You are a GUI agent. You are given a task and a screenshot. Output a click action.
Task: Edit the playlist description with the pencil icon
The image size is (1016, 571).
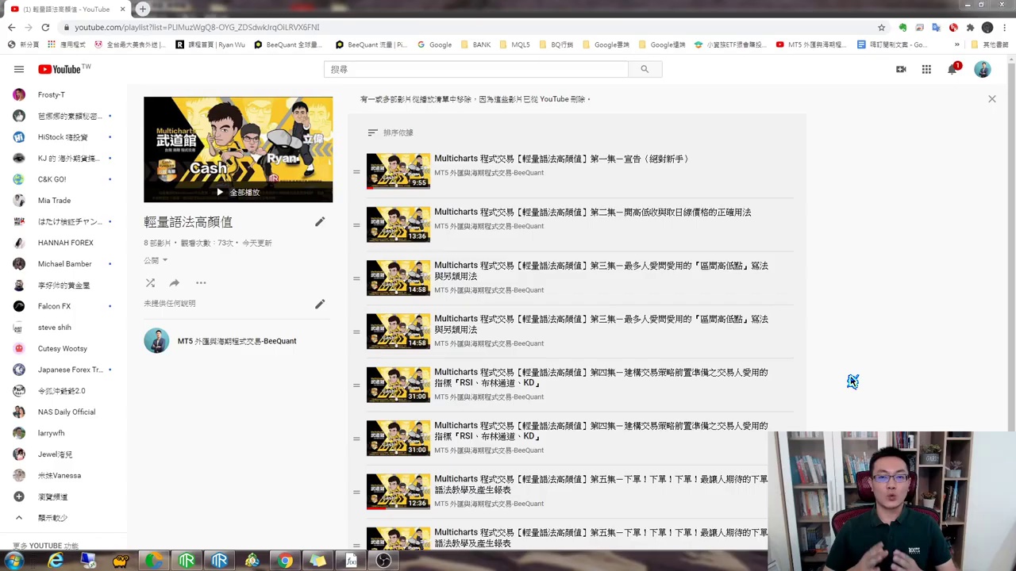(320, 304)
